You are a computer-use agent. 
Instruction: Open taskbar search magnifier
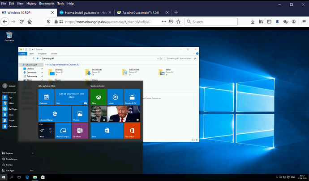point(11,177)
